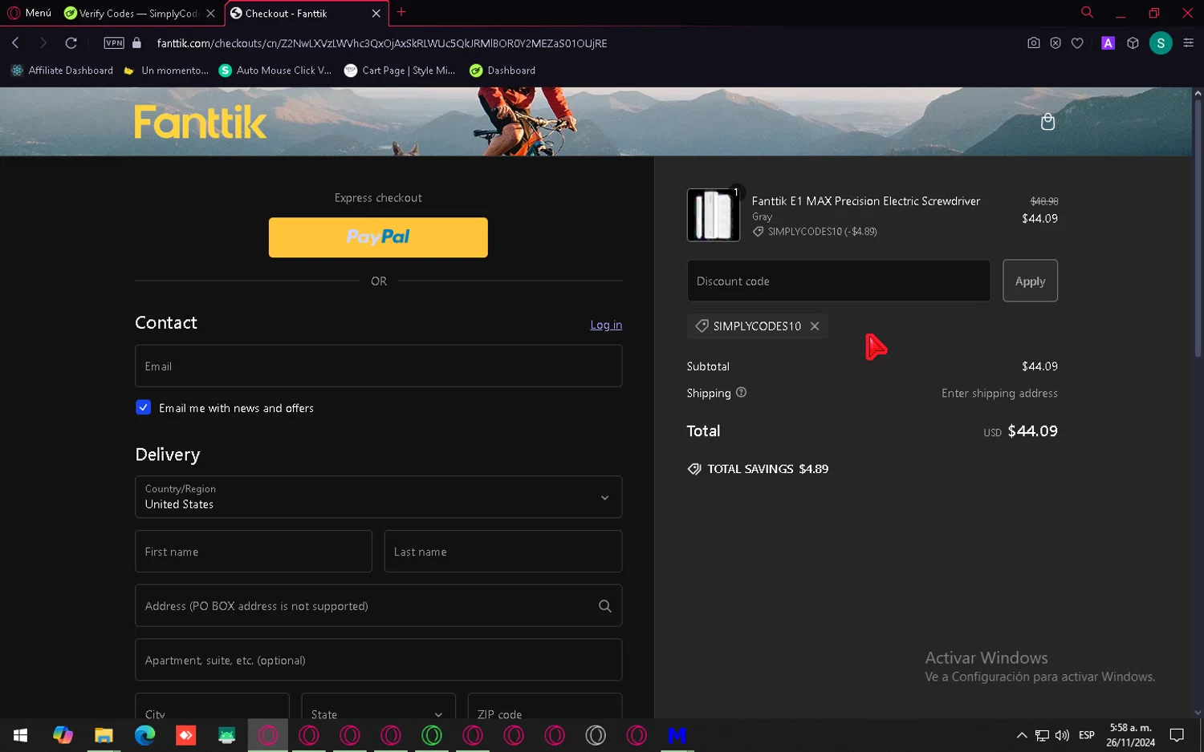Image resolution: width=1204 pixels, height=752 pixels.
Task: Pay with PayPal express checkout
Action: point(378,237)
